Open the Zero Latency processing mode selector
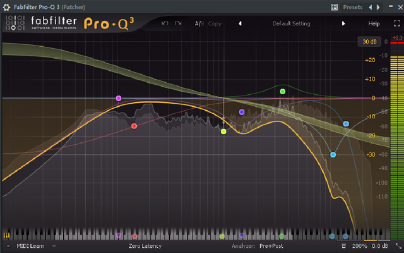 145,246
